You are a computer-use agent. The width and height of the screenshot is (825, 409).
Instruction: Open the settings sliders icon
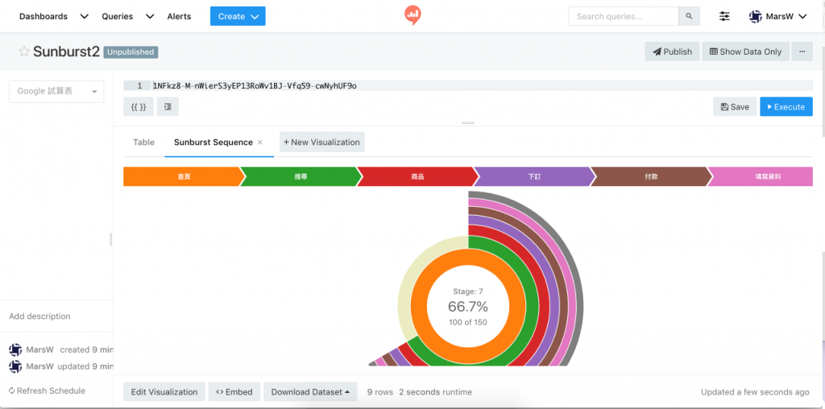click(724, 16)
